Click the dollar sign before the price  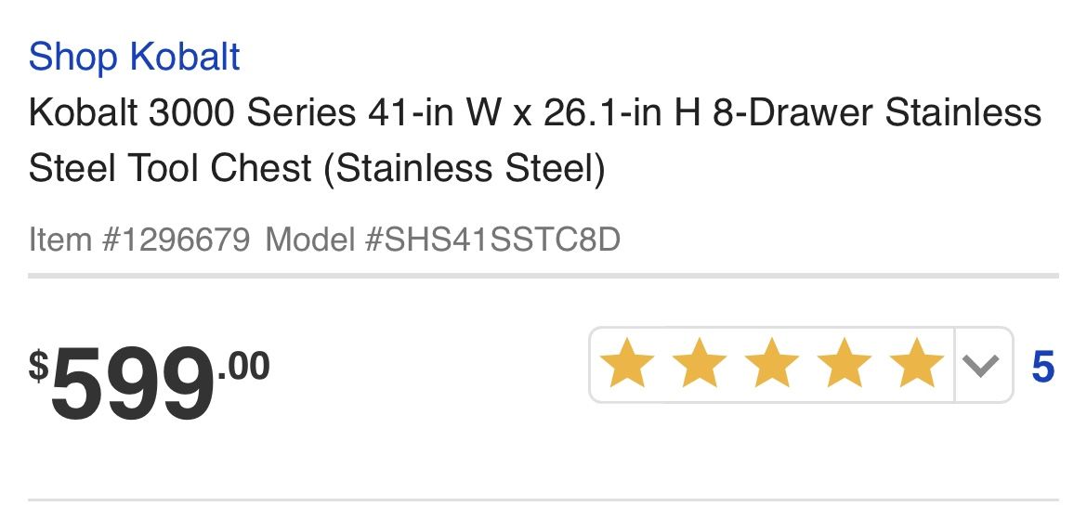pyautogui.click(x=39, y=366)
